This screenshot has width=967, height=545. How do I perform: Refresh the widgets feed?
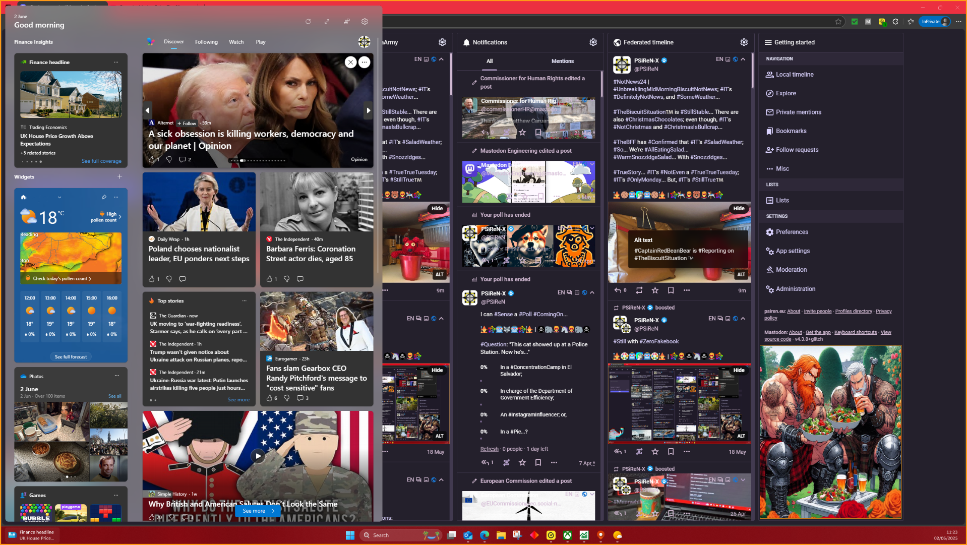click(x=308, y=22)
